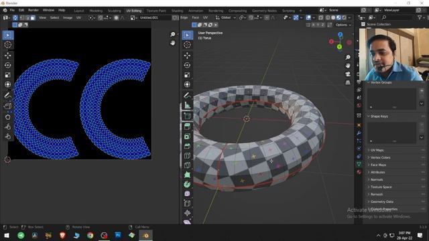Select the Knife tool
This screenshot has width=429, height=241.
(x=188, y=165)
